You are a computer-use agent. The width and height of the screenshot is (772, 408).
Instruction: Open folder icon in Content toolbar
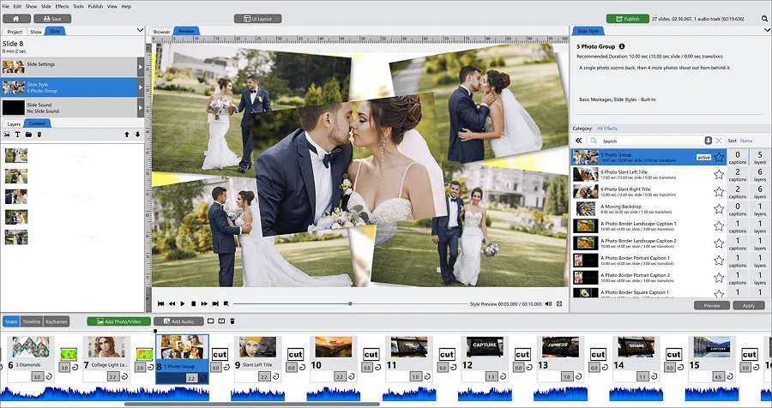click(28, 135)
